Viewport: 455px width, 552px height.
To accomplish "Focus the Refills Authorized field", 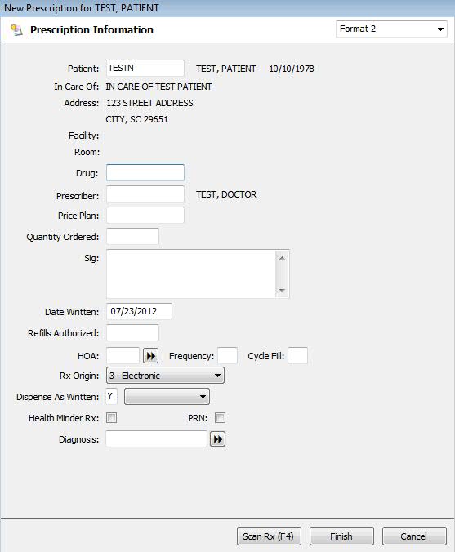I will [132, 332].
